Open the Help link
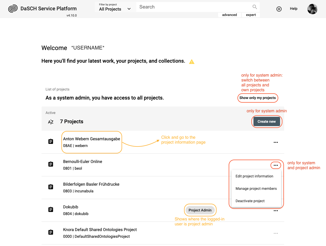Viewport: 326px width, 246px height. coord(293,9)
